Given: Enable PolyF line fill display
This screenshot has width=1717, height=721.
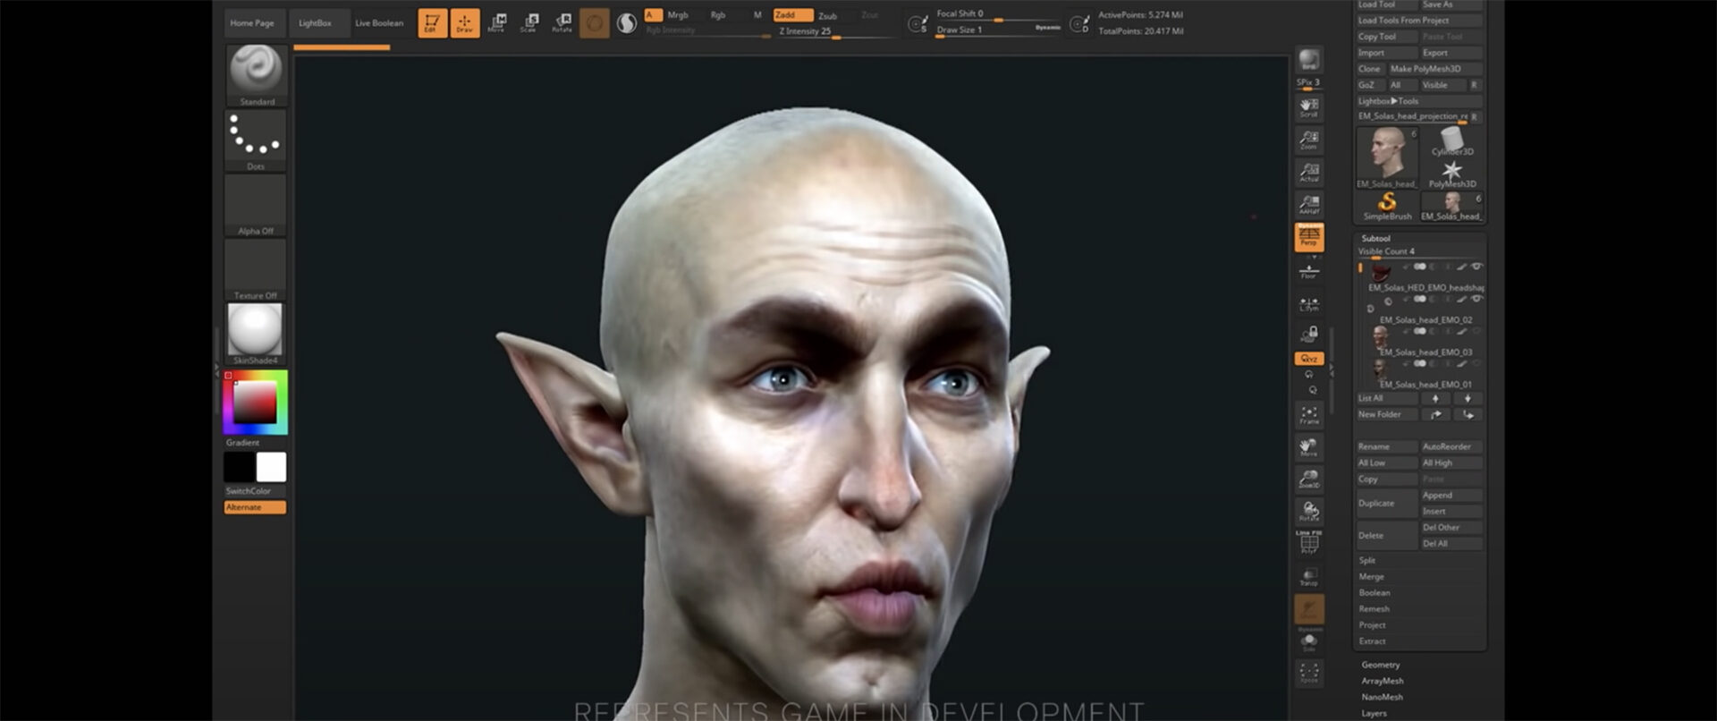Looking at the screenshot, I should tap(1309, 543).
